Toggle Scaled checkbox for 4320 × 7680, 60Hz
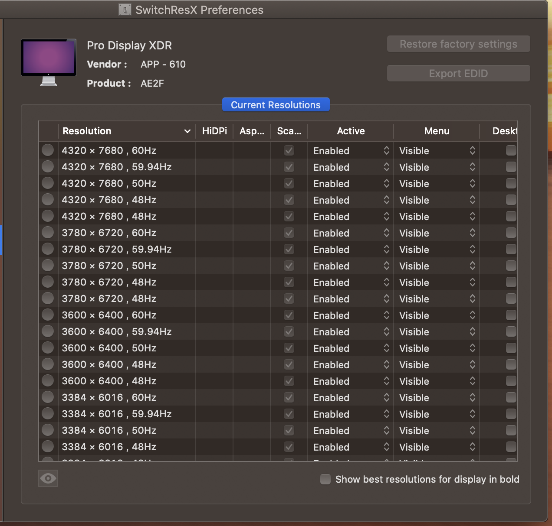This screenshot has width=552, height=526. point(289,150)
